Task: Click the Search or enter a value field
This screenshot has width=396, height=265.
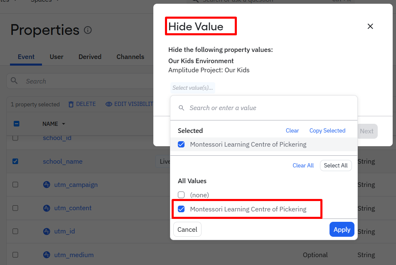Action: point(266,108)
